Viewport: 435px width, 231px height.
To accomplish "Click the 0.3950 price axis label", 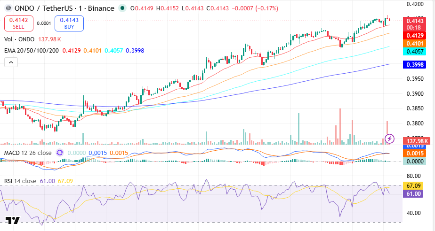I will [415, 79].
